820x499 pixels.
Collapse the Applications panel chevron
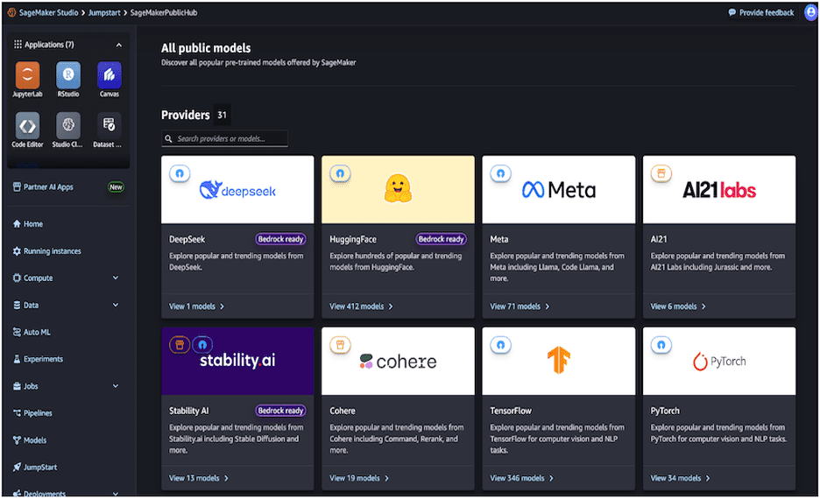point(119,45)
